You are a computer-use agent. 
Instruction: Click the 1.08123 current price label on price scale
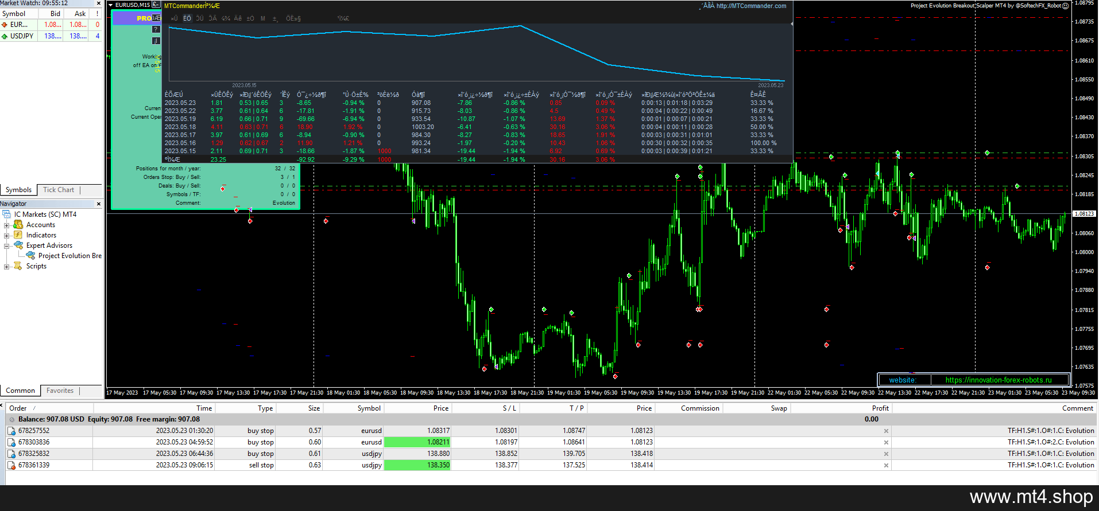[1084, 214]
